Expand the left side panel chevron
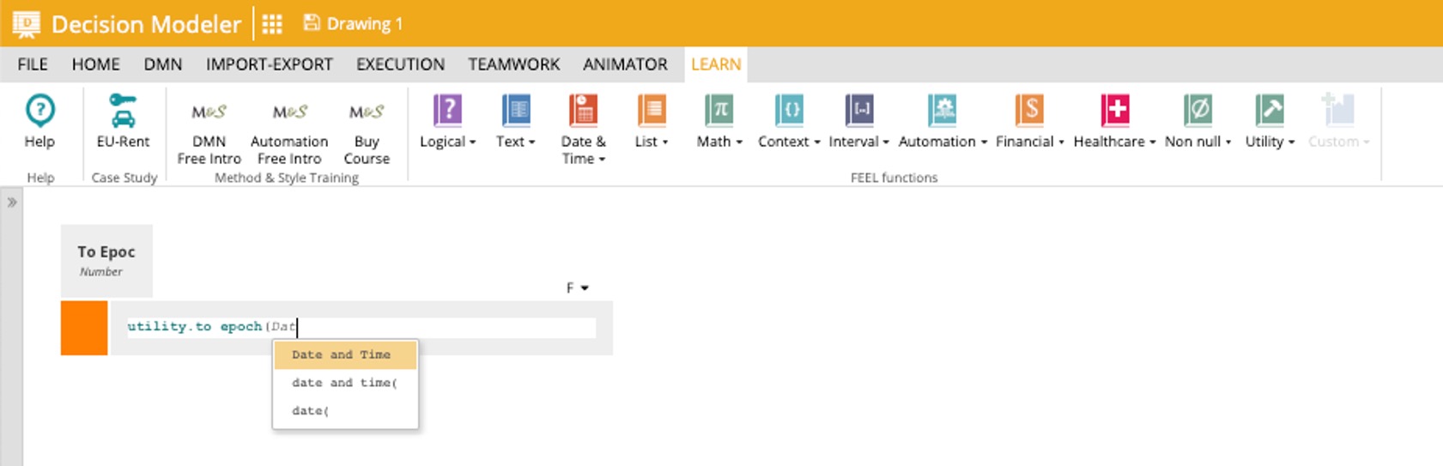The width and height of the screenshot is (1443, 466). pos(12,203)
